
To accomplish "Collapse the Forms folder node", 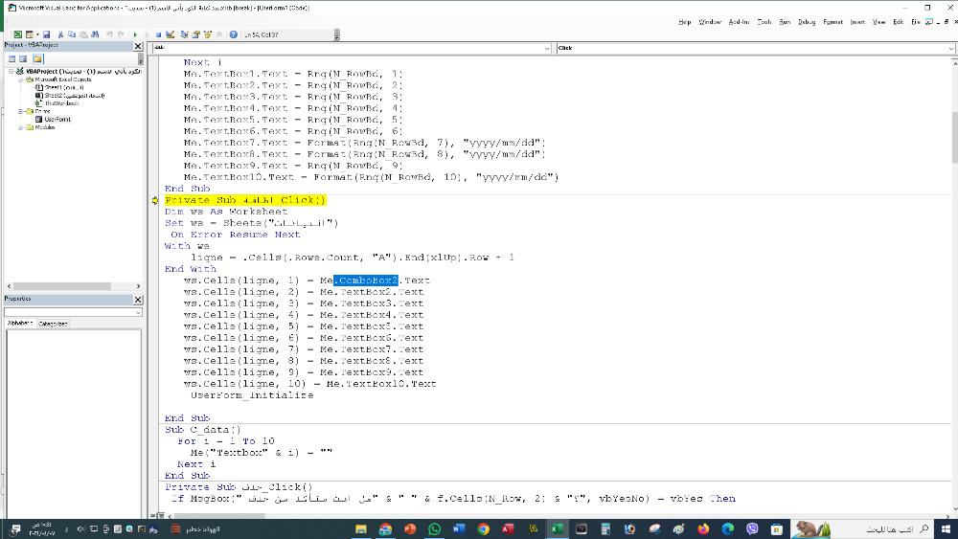I will pos(21,111).
